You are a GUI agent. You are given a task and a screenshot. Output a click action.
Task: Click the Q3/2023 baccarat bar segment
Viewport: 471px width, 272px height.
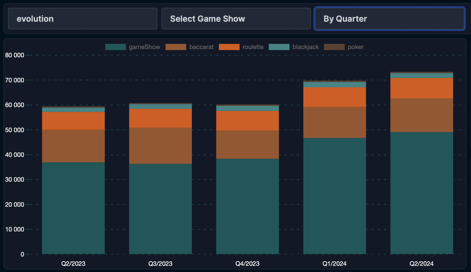tap(160, 146)
